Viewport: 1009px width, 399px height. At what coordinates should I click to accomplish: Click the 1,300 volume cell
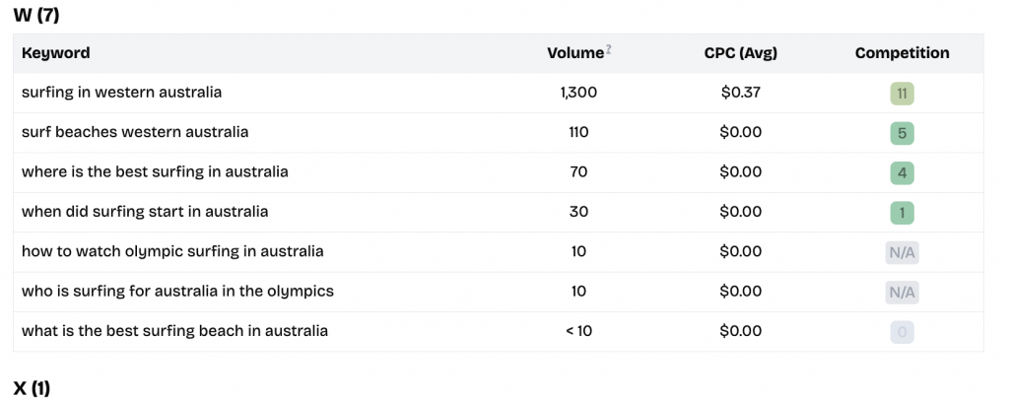tap(578, 93)
